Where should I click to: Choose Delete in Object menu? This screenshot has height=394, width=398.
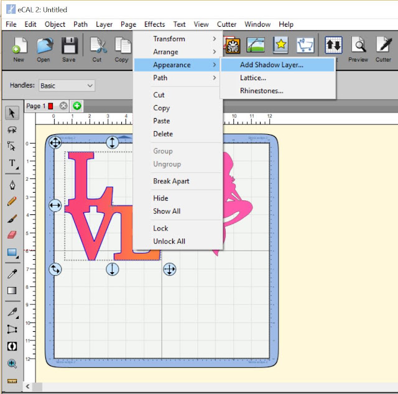coord(178,134)
